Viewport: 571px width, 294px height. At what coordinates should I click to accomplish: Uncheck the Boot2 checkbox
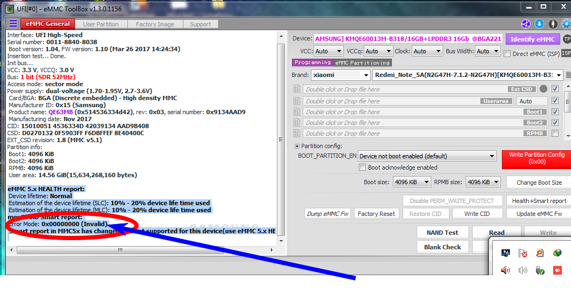555,122
